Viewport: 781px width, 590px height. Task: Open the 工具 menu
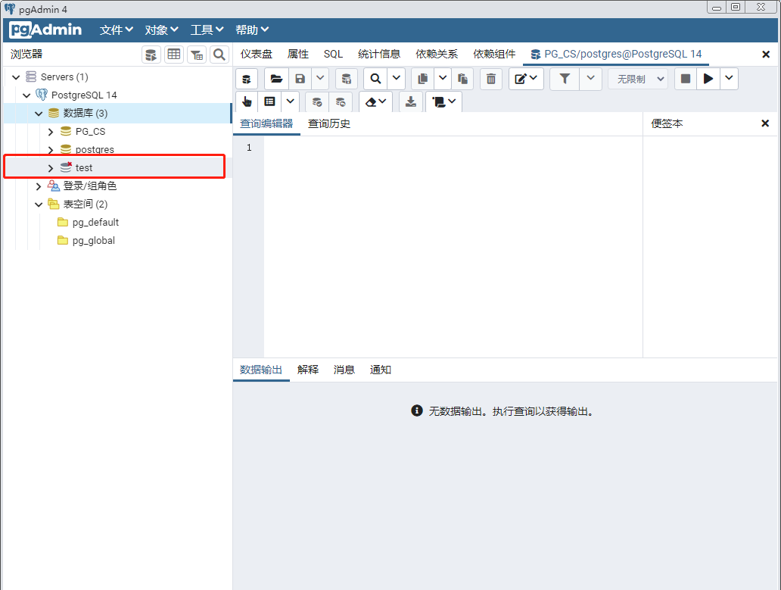(x=207, y=30)
